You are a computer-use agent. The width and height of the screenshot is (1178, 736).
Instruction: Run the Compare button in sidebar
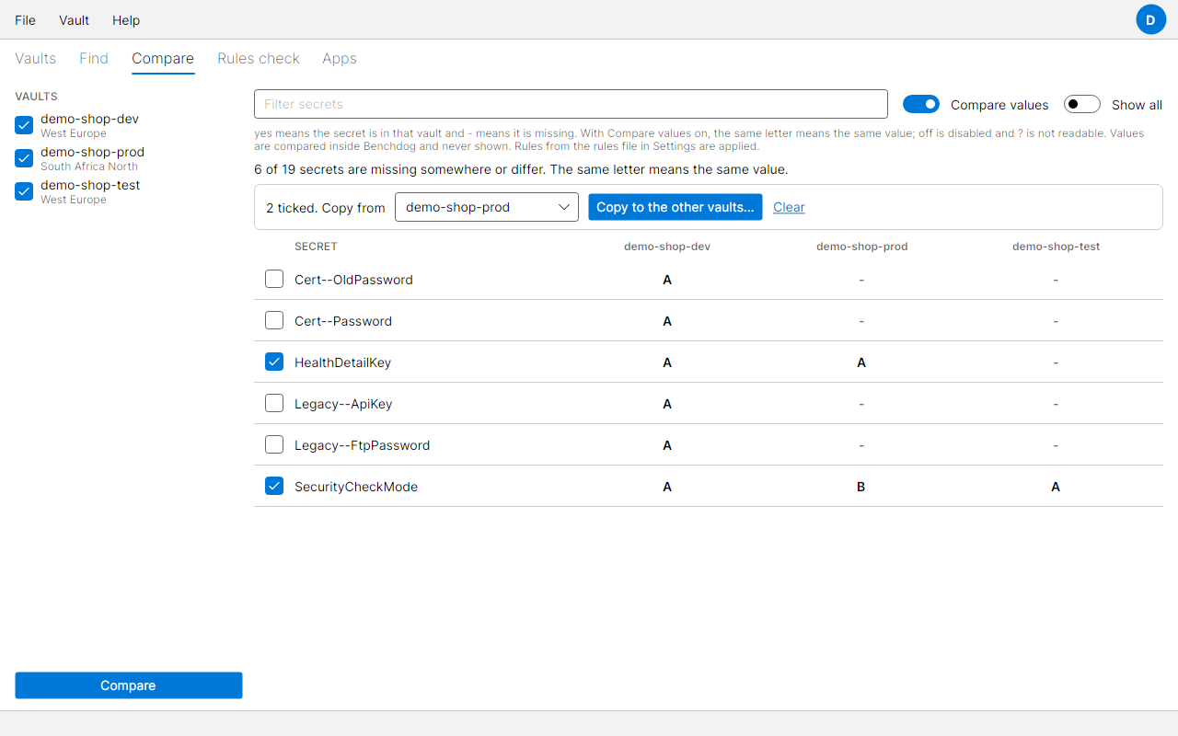[129, 685]
